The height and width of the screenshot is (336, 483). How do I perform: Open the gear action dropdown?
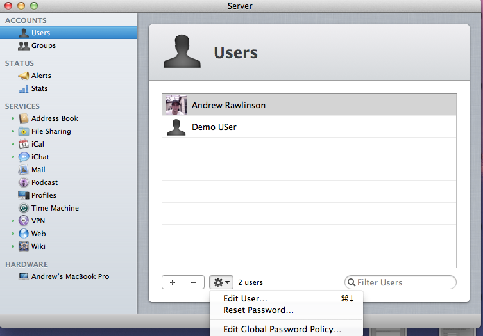221,282
